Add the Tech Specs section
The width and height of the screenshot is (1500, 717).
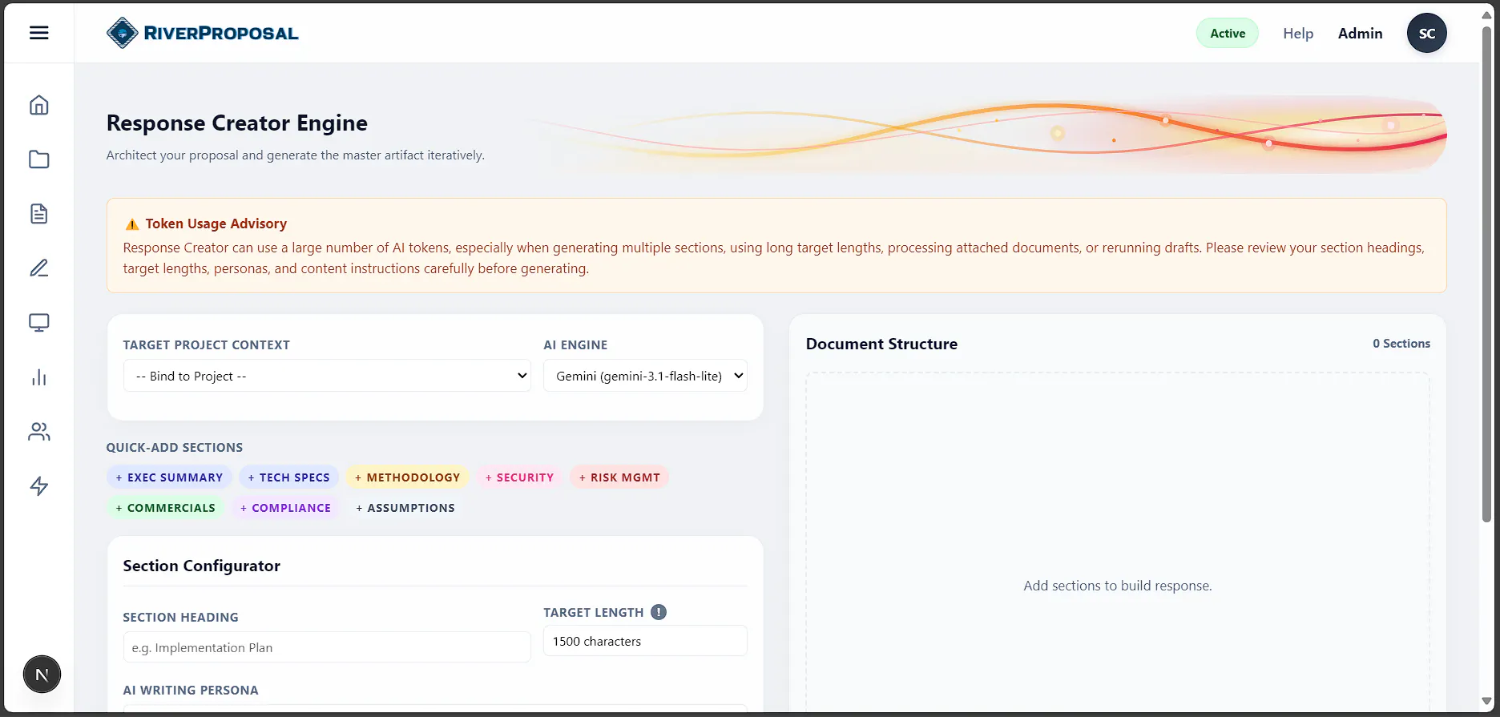pos(288,477)
